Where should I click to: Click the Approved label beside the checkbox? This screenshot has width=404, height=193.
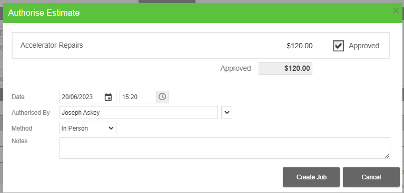click(364, 46)
